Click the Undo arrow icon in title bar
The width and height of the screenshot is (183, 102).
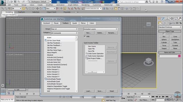click(x=18, y=2)
